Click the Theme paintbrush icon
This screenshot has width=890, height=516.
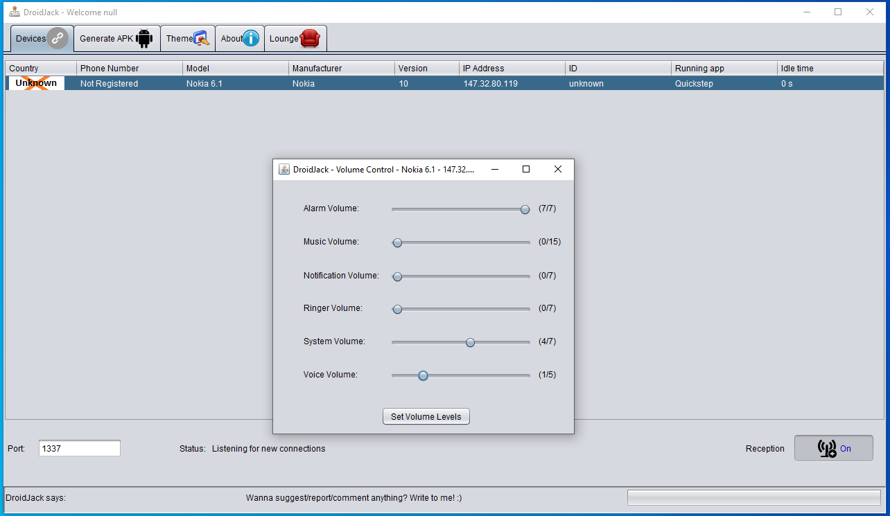point(202,39)
